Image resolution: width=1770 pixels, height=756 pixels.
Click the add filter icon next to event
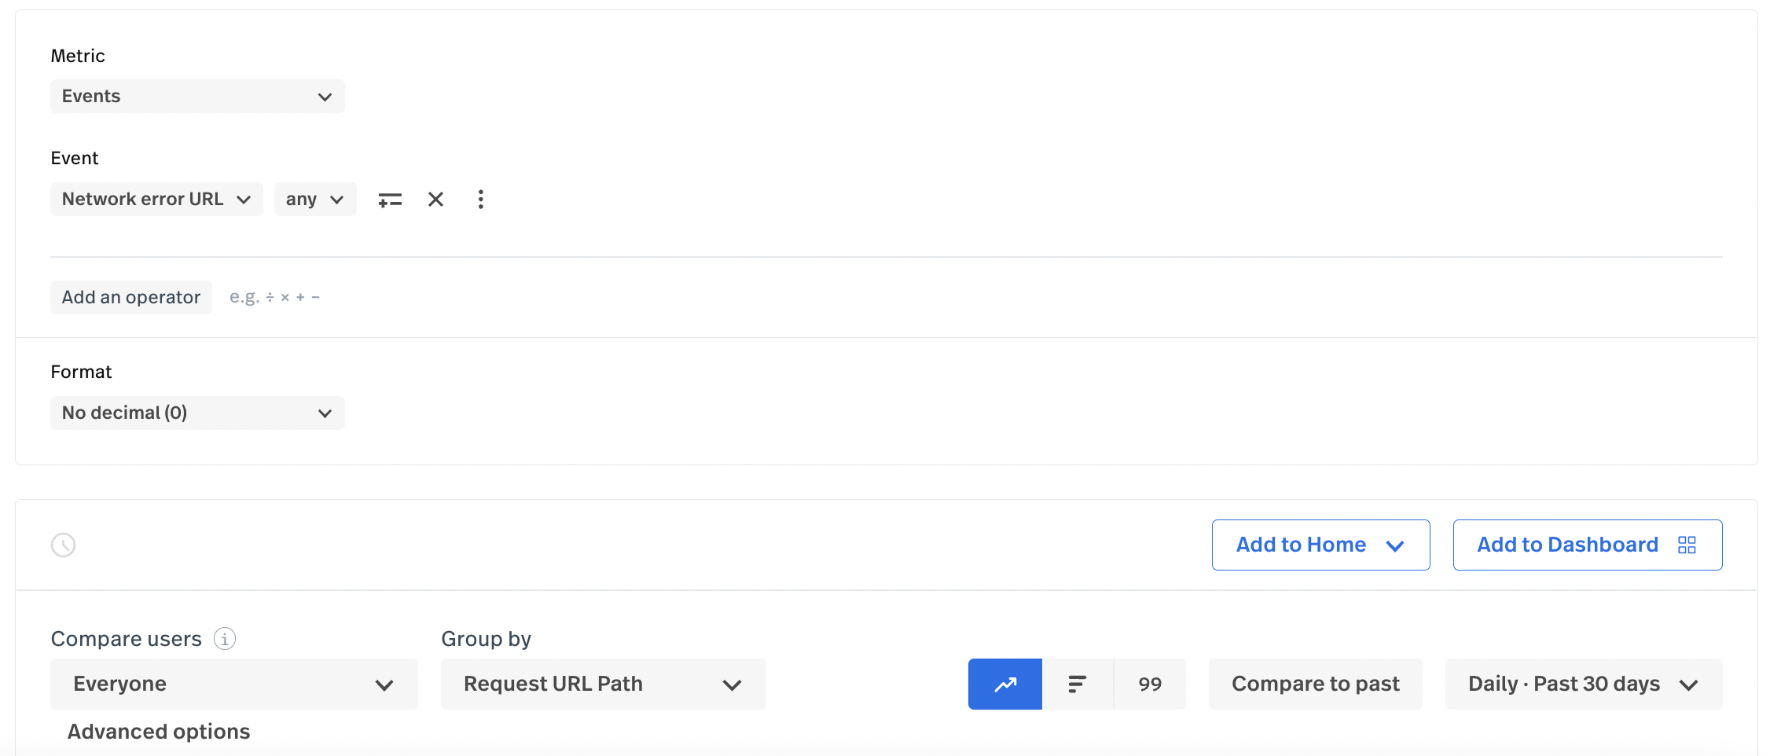click(390, 200)
